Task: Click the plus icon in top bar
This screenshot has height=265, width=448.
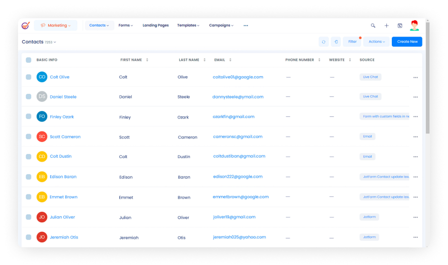Action: pyautogui.click(x=386, y=26)
